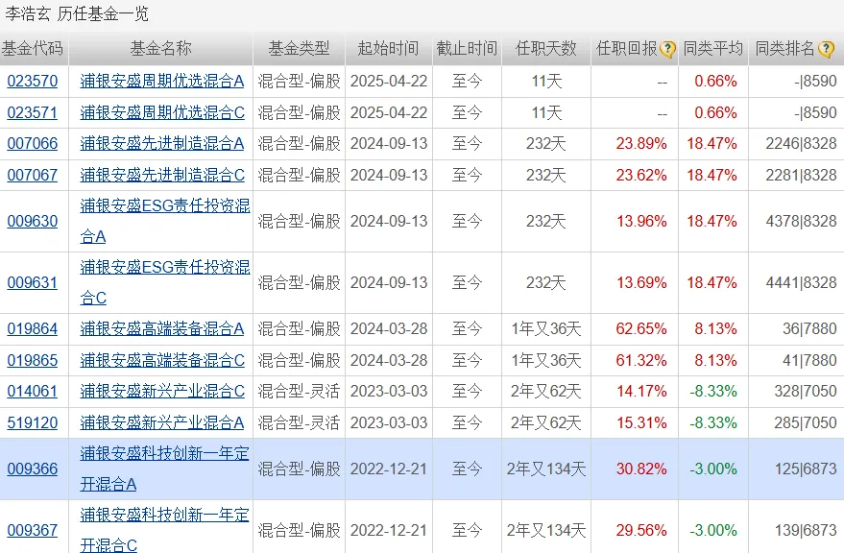Select the 30.82% return value

(x=641, y=469)
